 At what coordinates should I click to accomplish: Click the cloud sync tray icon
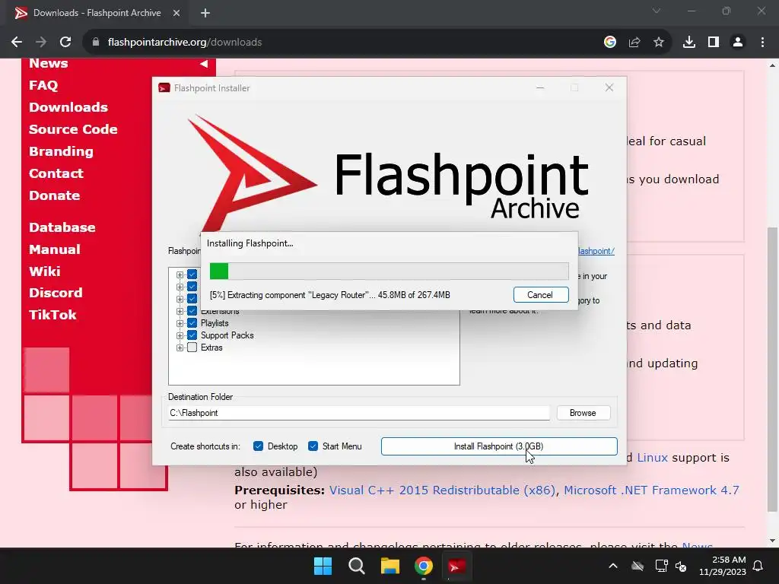tap(638, 566)
